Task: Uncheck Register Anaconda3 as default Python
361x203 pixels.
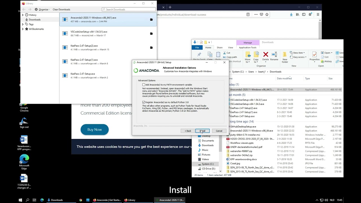Action: pyautogui.click(x=144, y=102)
